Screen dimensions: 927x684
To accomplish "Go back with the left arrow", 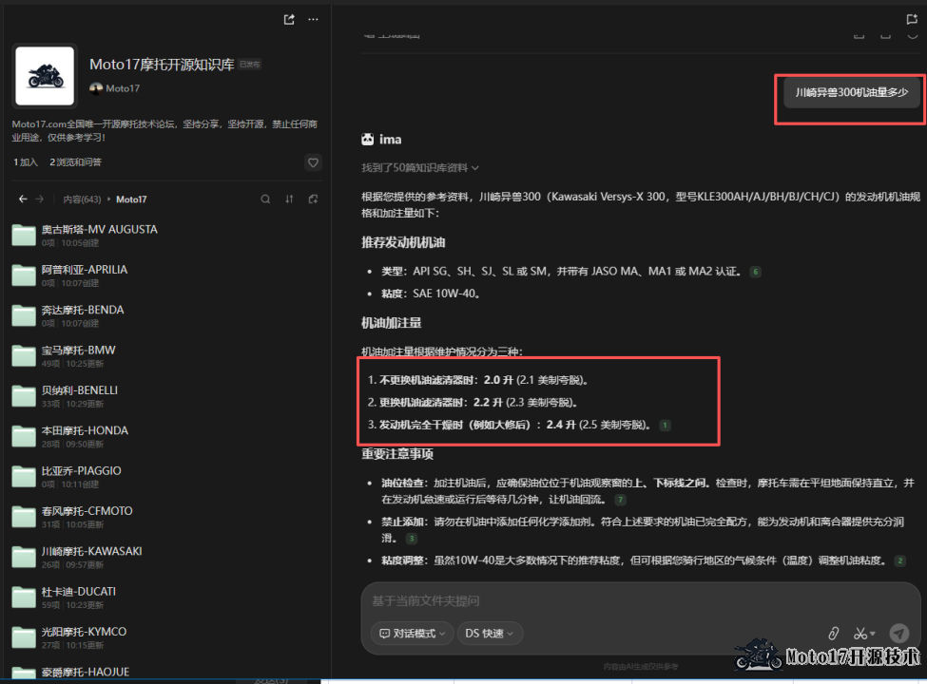I will click(x=24, y=199).
